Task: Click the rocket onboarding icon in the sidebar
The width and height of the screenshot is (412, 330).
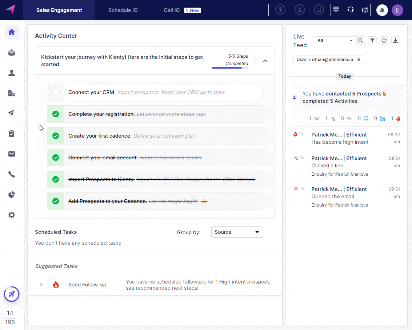Action: (x=12, y=294)
